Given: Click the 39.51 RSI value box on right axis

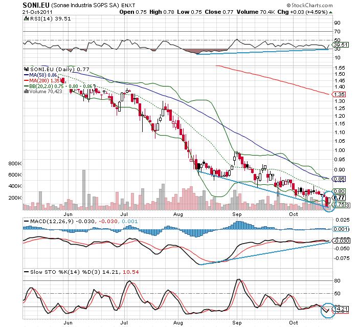Looking at the screenshot, I should tap(341, 45).
